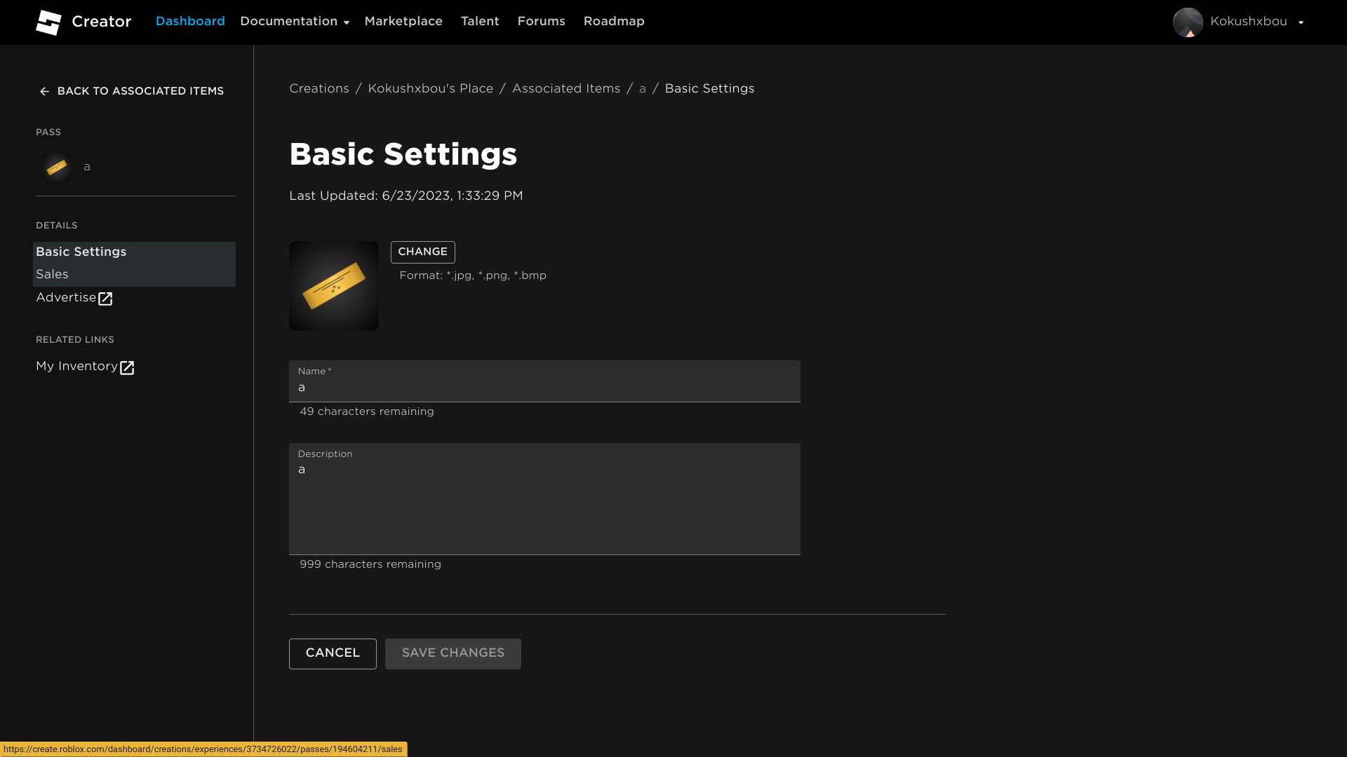Screen dimensions: 1347x757
Task: Click the Basic Settings breadcrumb text
Action: point(710,89)
